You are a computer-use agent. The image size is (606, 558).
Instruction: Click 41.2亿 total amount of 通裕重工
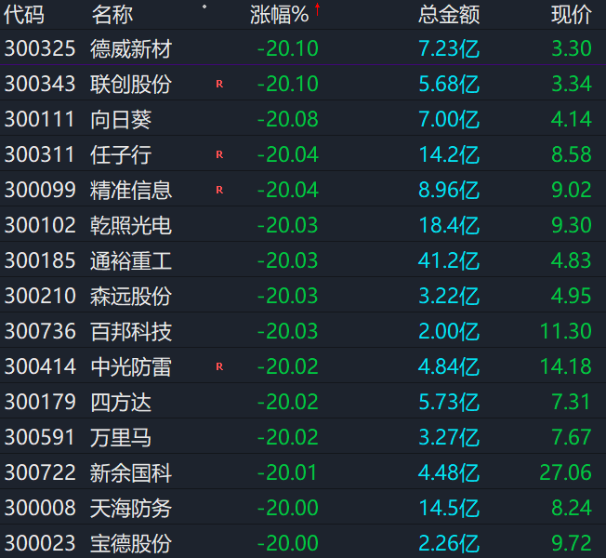(x=449, y=260)
